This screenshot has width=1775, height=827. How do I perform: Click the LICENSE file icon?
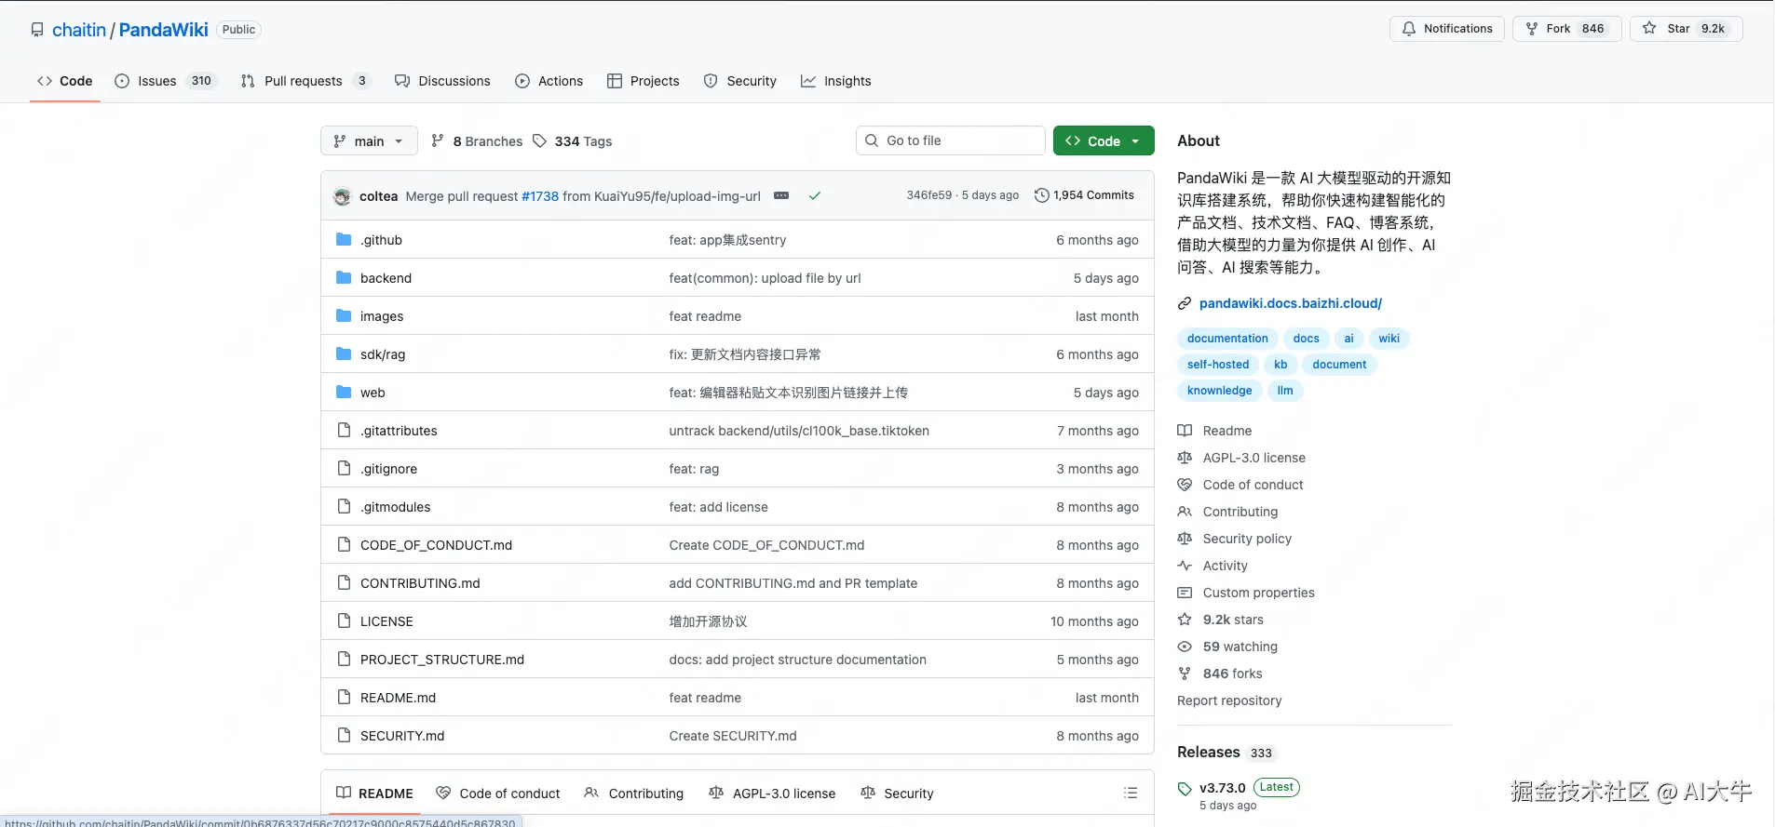344,621
